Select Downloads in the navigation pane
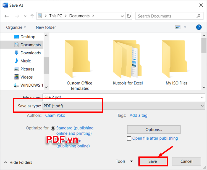Image resolution: width=207 pixels, height=170 pixels. (30, 53)
